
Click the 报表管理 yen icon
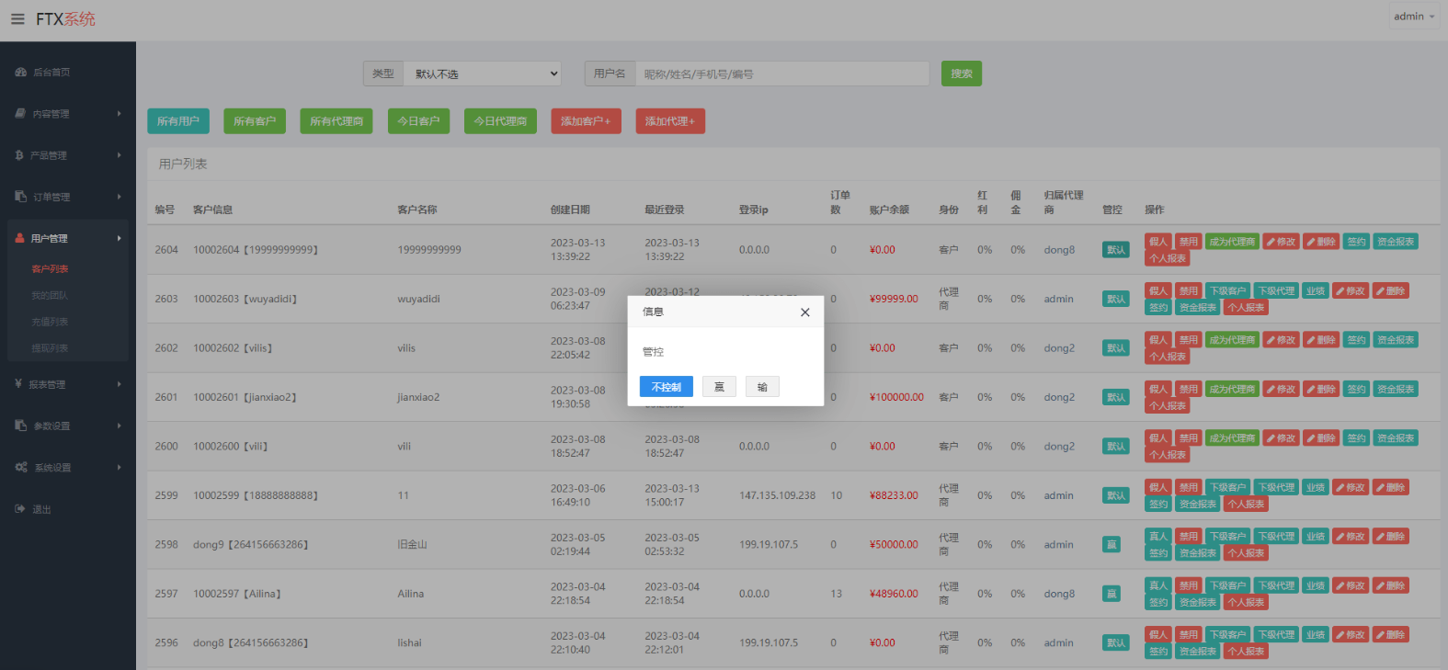point(18,384)
